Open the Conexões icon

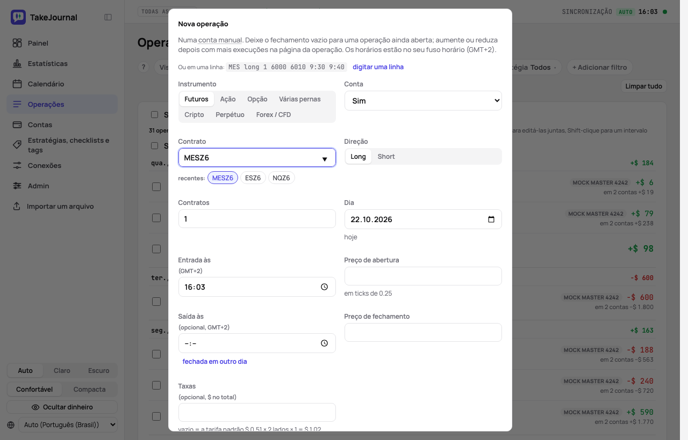point(17,165)
